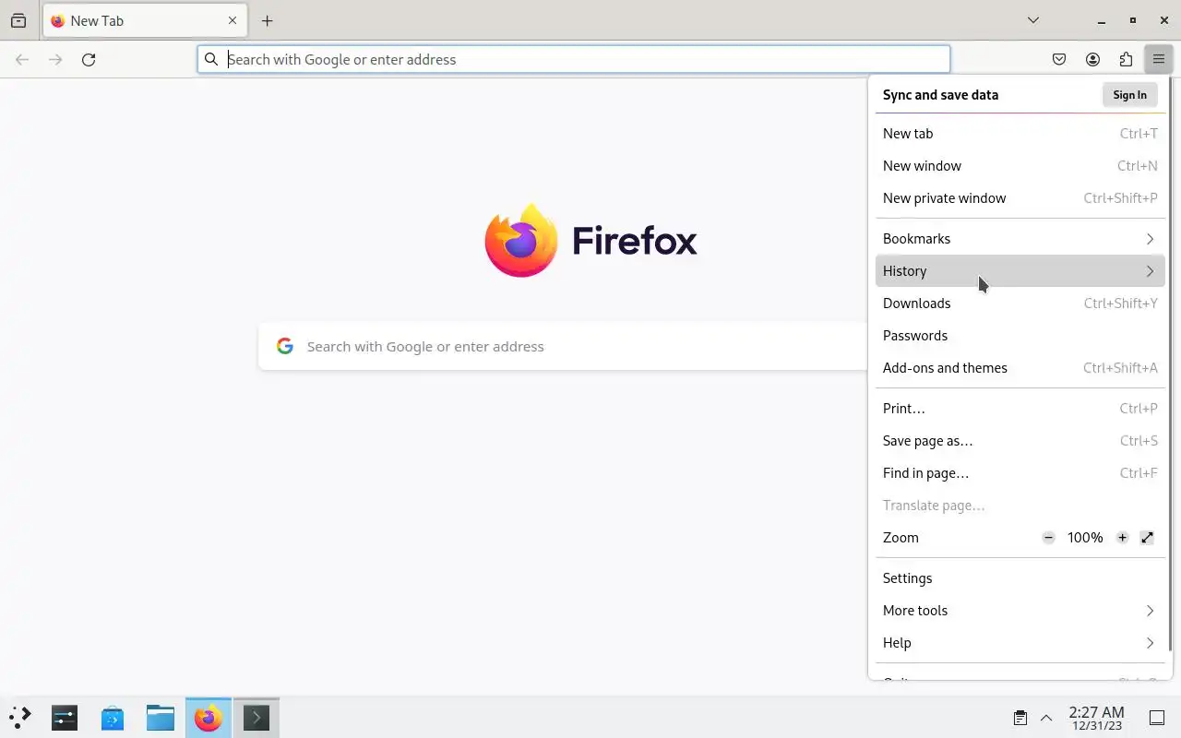Click the Firefox taskbar icon
The height and width of the screenshot is (738, 1181).
point(209,717)
